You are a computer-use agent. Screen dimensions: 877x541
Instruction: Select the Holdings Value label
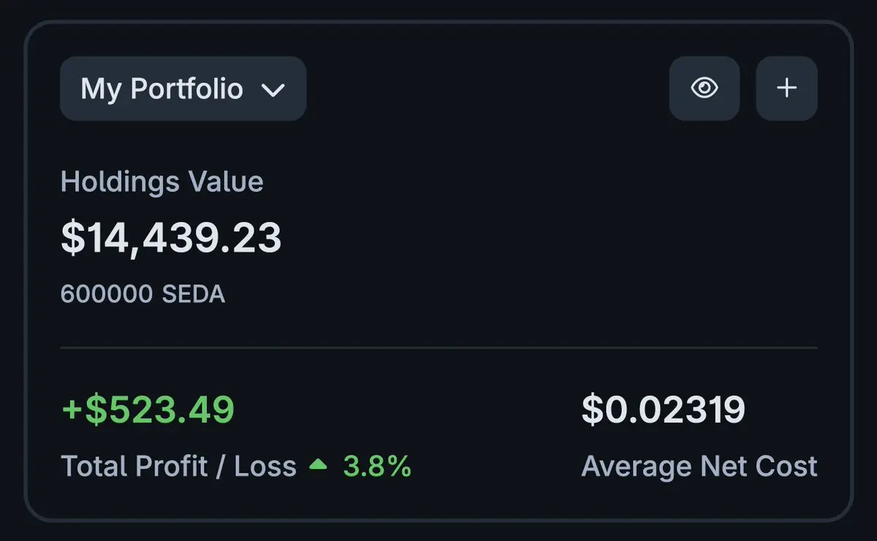[162, 181]
